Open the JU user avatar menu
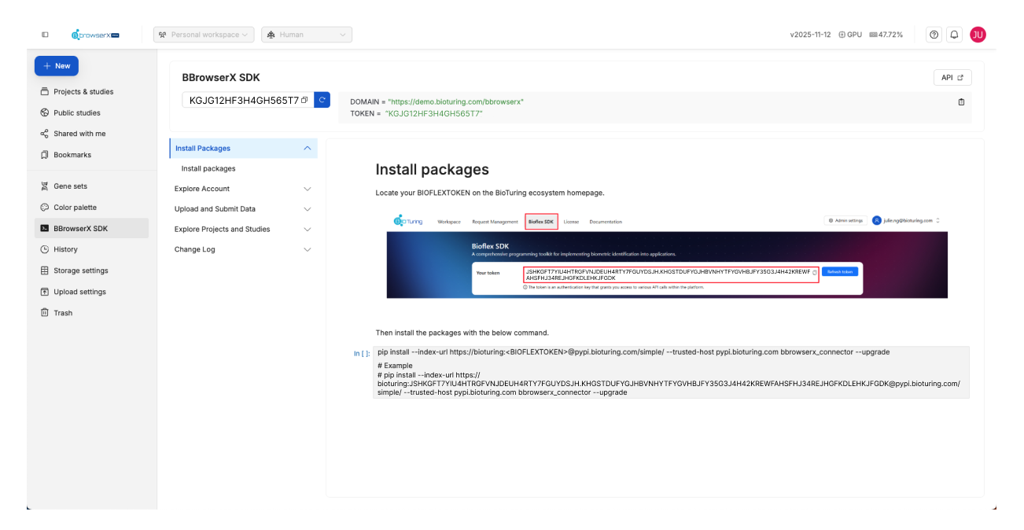This screenshot has height=530, width=1024. [x=978, y=35]
